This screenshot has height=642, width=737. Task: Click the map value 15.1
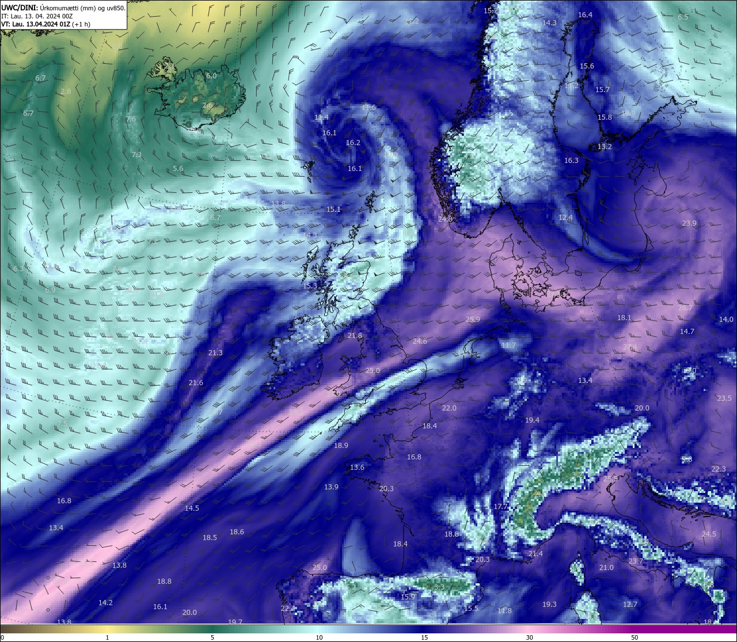coord(333,210)
